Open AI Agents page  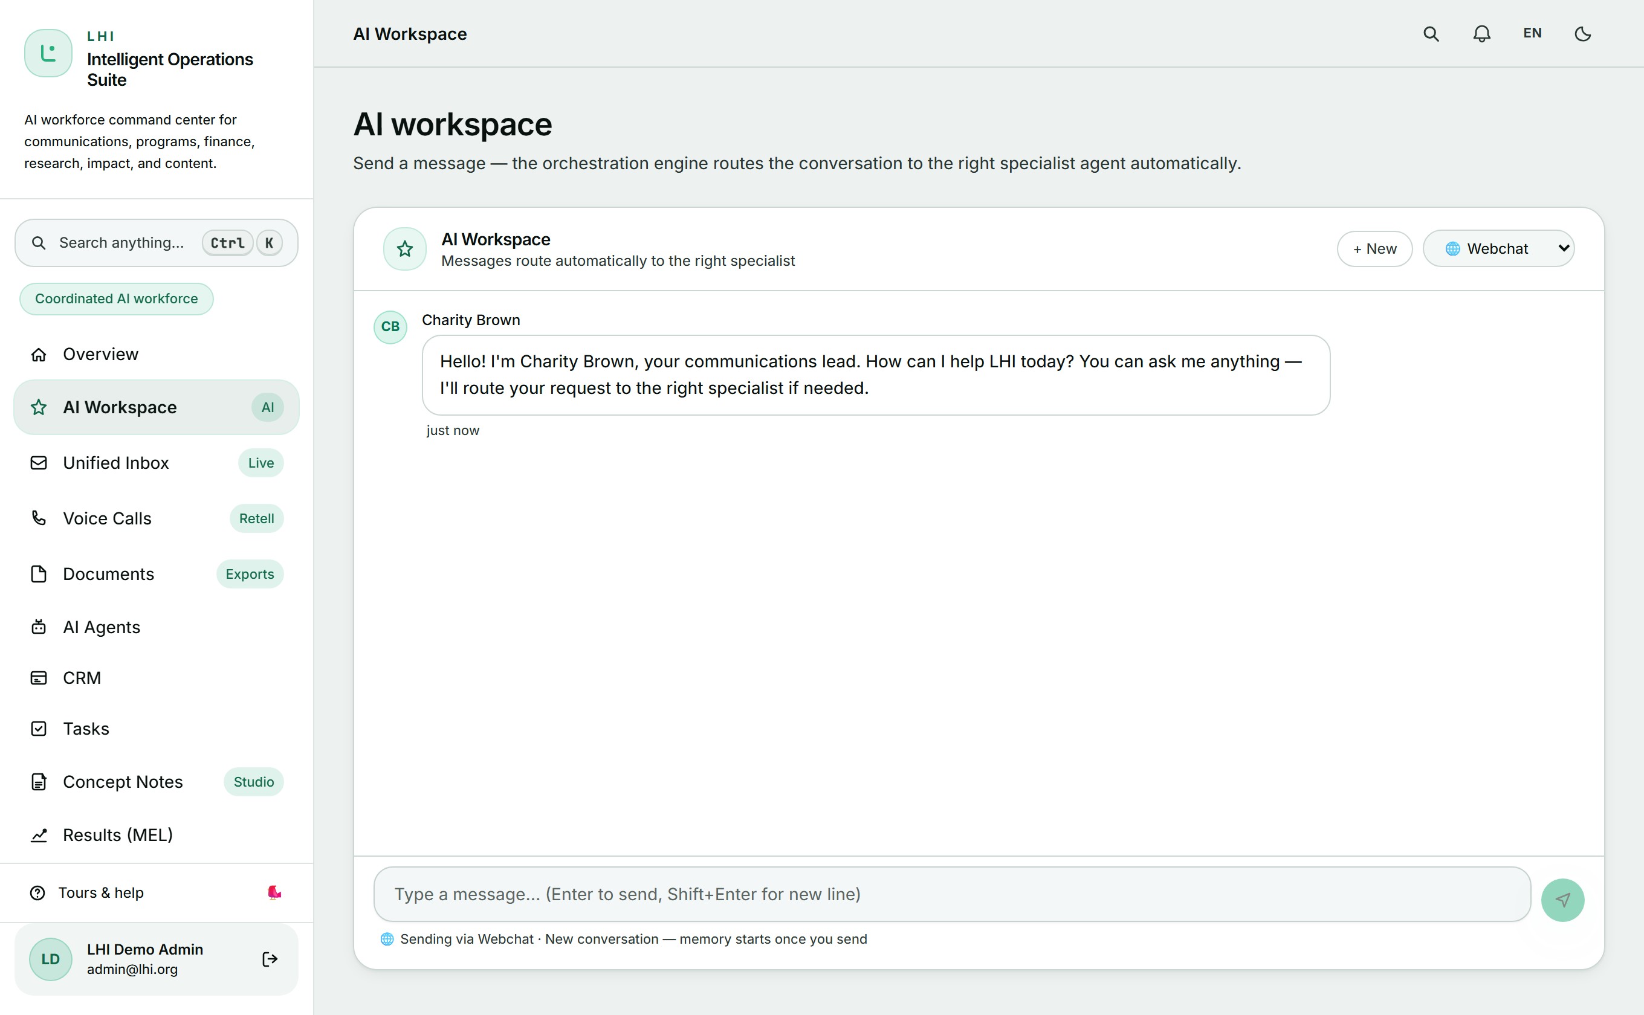(157, 627)
